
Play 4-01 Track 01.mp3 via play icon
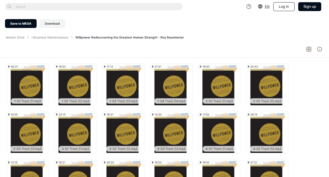pyautogui.click(x=201, y=115)
